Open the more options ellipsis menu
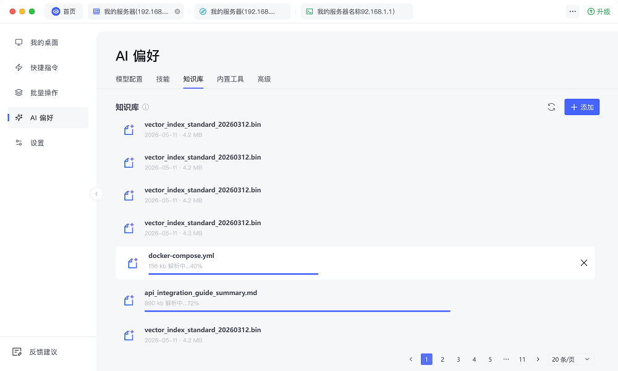Screen dimensions: 618x371 coord(573,11)
